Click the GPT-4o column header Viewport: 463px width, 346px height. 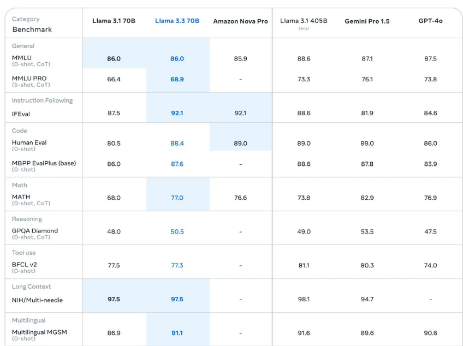(431, 21)
